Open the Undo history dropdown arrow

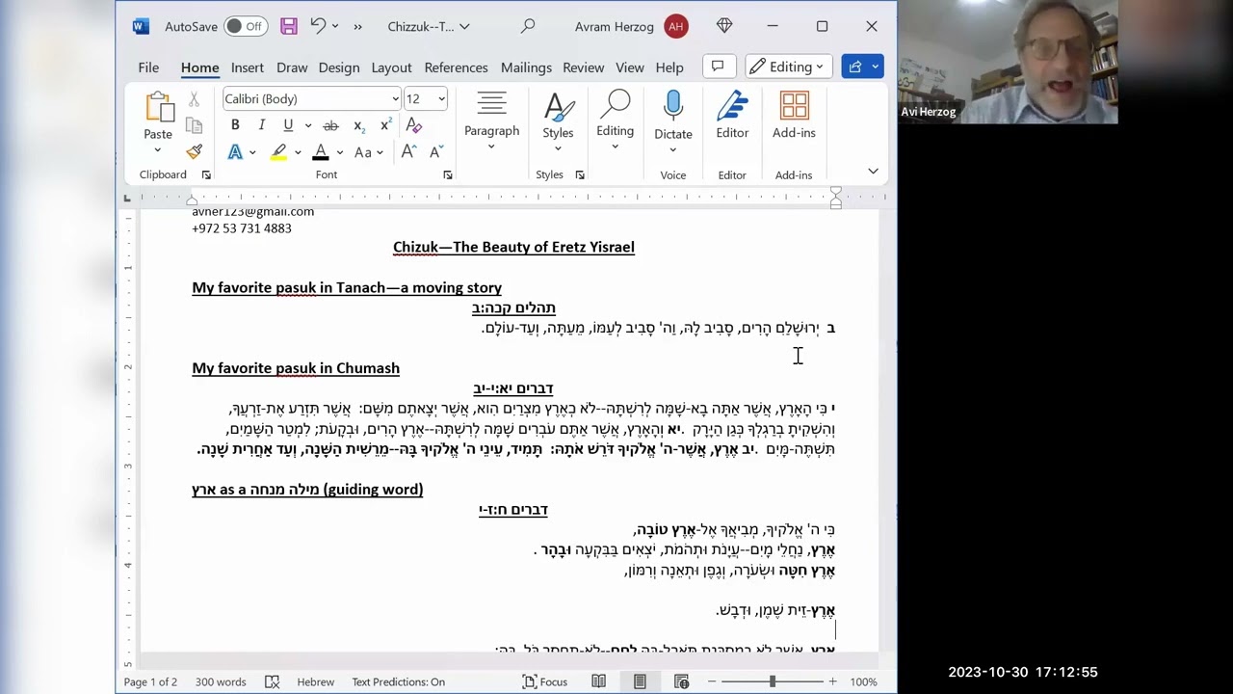(x=335, y=27)
